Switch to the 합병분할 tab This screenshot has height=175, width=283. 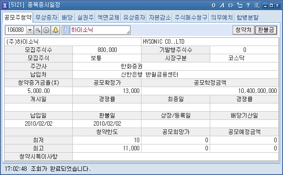247,17
